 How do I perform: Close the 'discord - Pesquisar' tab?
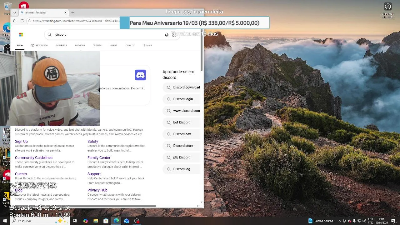pos(66,13)
